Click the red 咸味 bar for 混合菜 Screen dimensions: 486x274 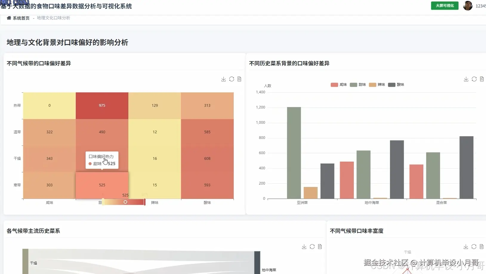coord(416,182)
